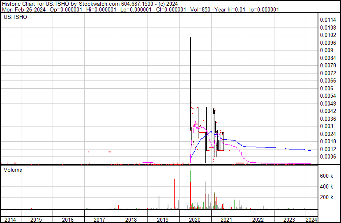Click the 0.0024 price axis value

328,134
